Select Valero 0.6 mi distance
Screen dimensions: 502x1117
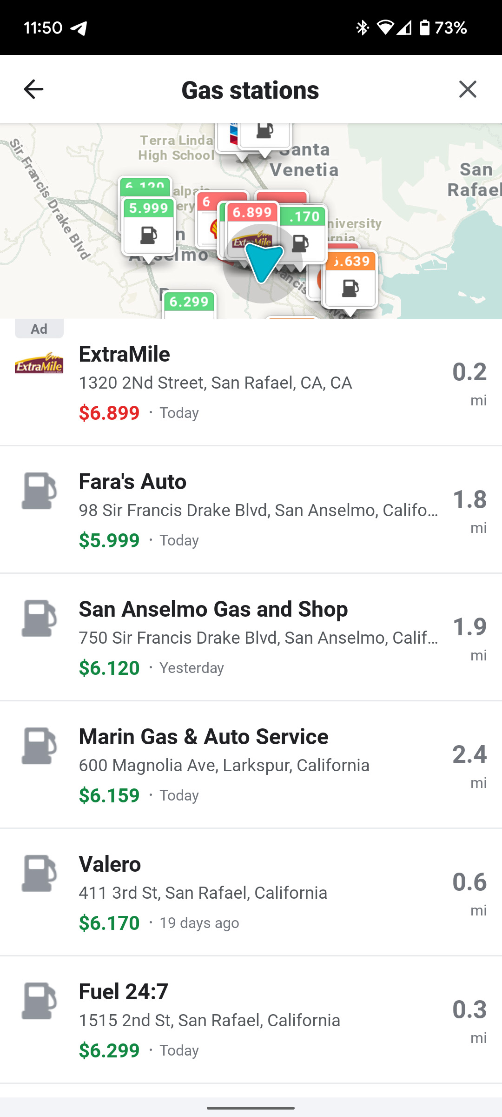(469, 890)
